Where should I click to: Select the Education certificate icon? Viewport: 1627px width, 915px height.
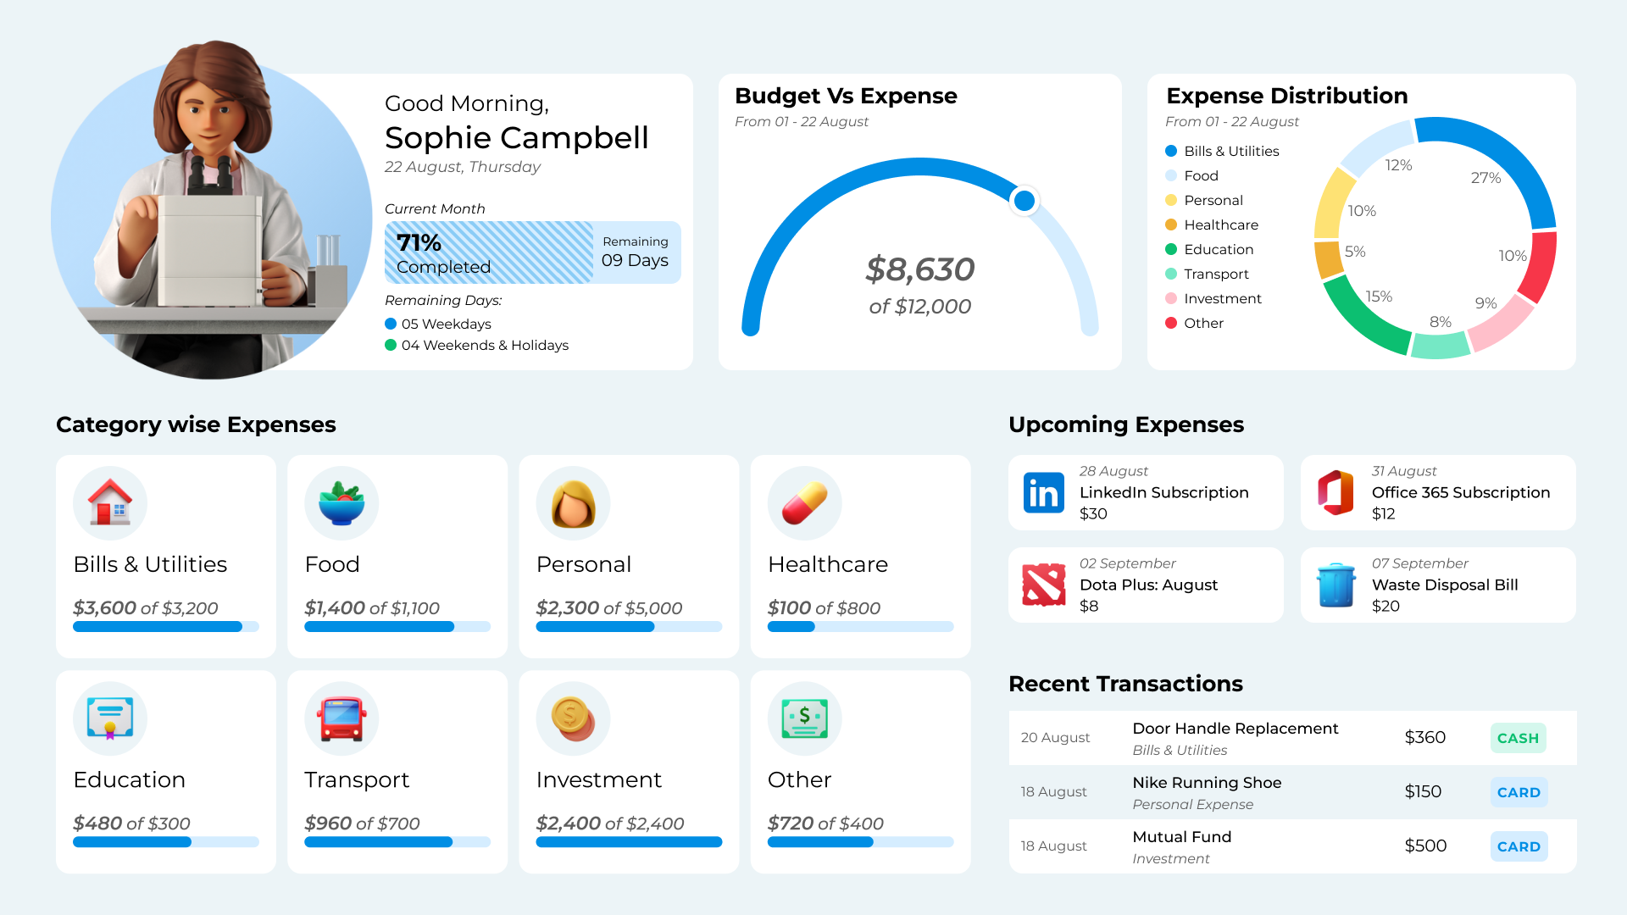click(110, 718)
